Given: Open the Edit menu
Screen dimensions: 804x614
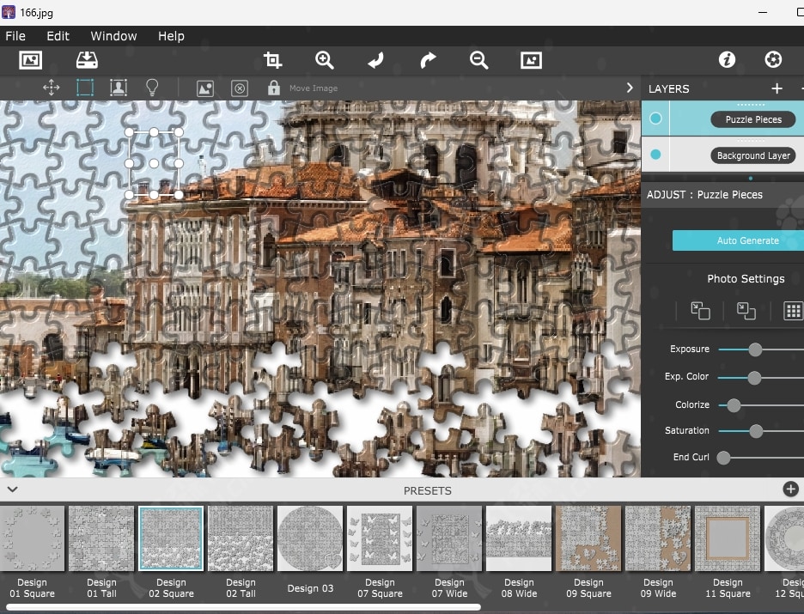Looking at the screenshot, I should click(58, 36).
